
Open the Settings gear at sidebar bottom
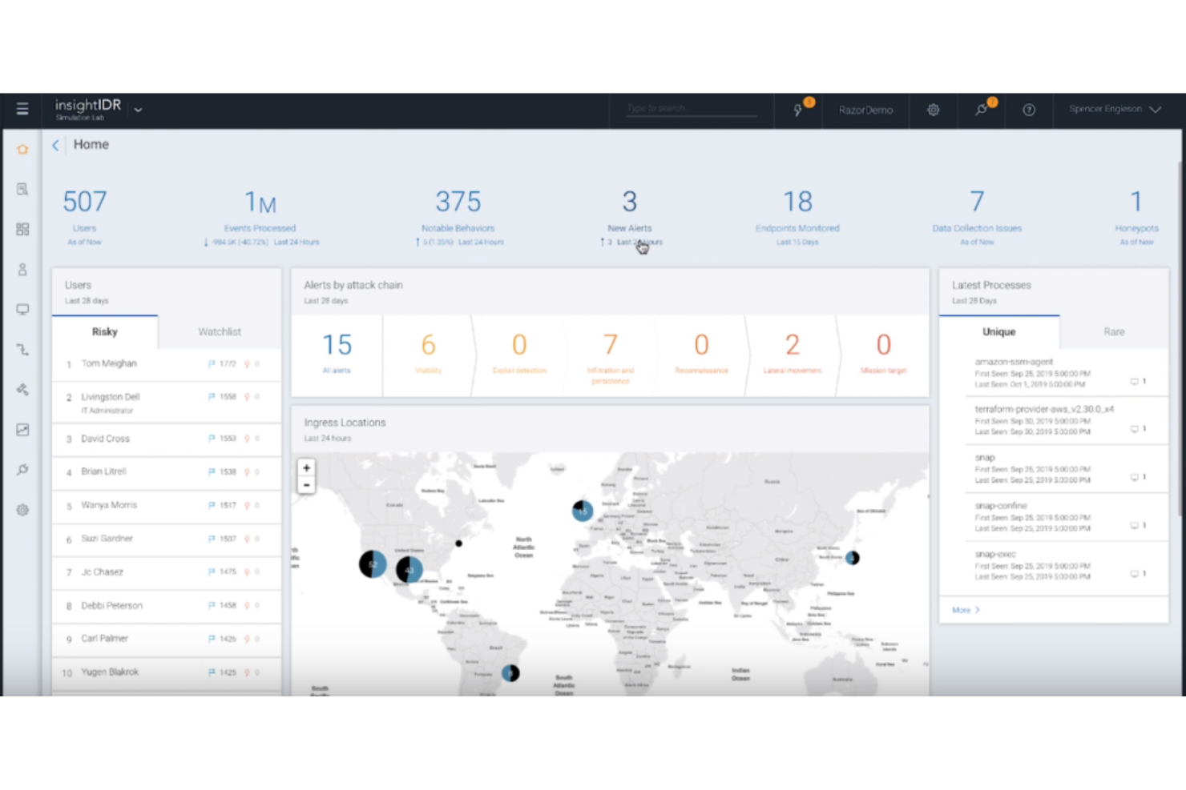point(22,509)
